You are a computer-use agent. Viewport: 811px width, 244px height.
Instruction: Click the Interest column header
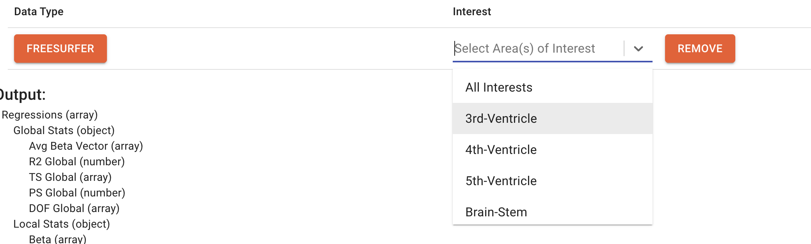tap(472, 12)
